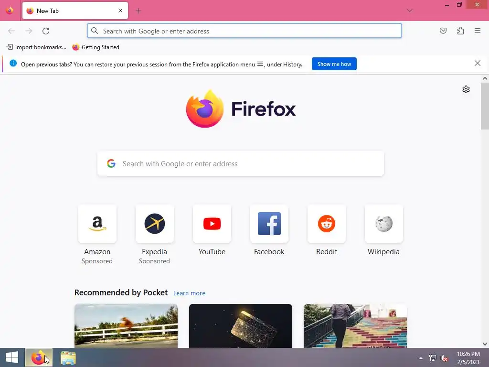This screenshot has width=489, height=367.
Task: Open the Windows Start menu
Action: (x=12, y=357)
